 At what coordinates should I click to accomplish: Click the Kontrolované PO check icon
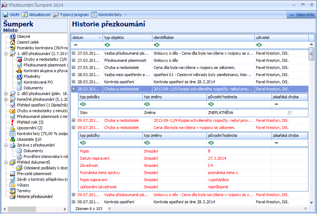point(19,82)
